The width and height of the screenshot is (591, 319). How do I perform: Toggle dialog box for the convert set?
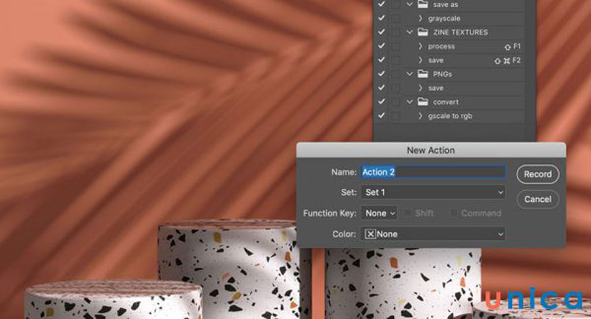click(x=395, y=102)
